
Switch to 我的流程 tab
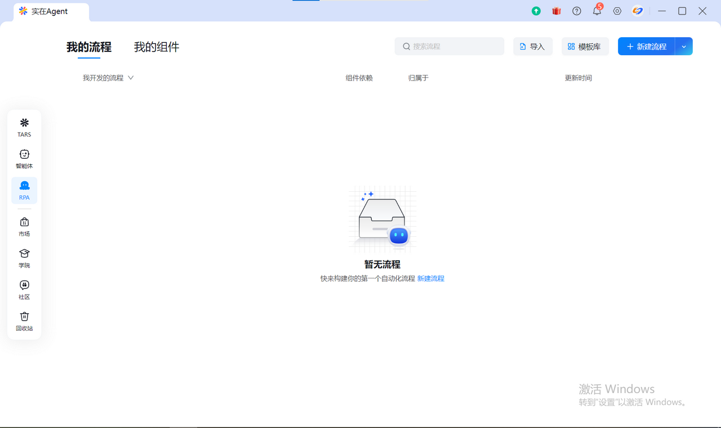coord(89,47)
